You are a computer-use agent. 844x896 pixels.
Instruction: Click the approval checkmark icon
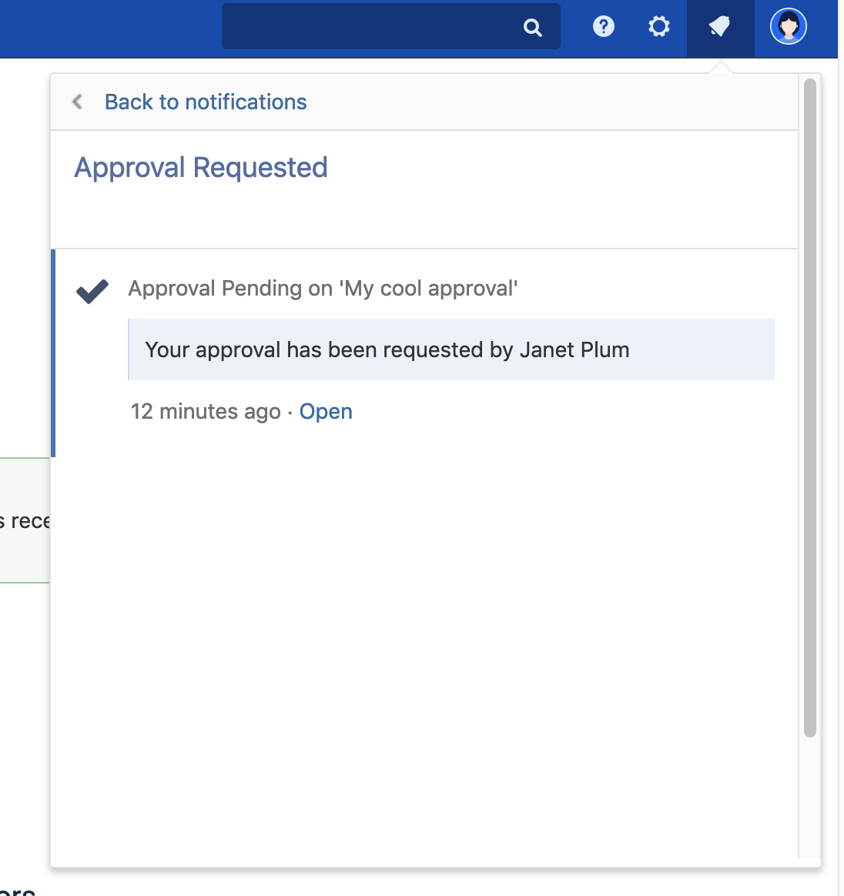(92, 291)
